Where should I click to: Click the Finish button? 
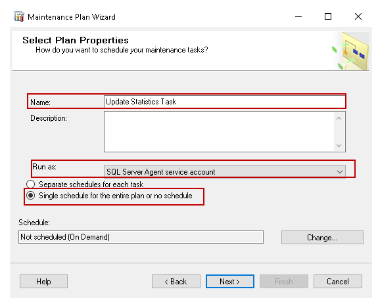point(284,282)
